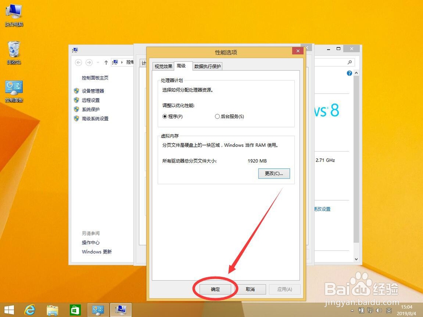Click the 确定 button

pyautogui.click(x=214, y=289)
